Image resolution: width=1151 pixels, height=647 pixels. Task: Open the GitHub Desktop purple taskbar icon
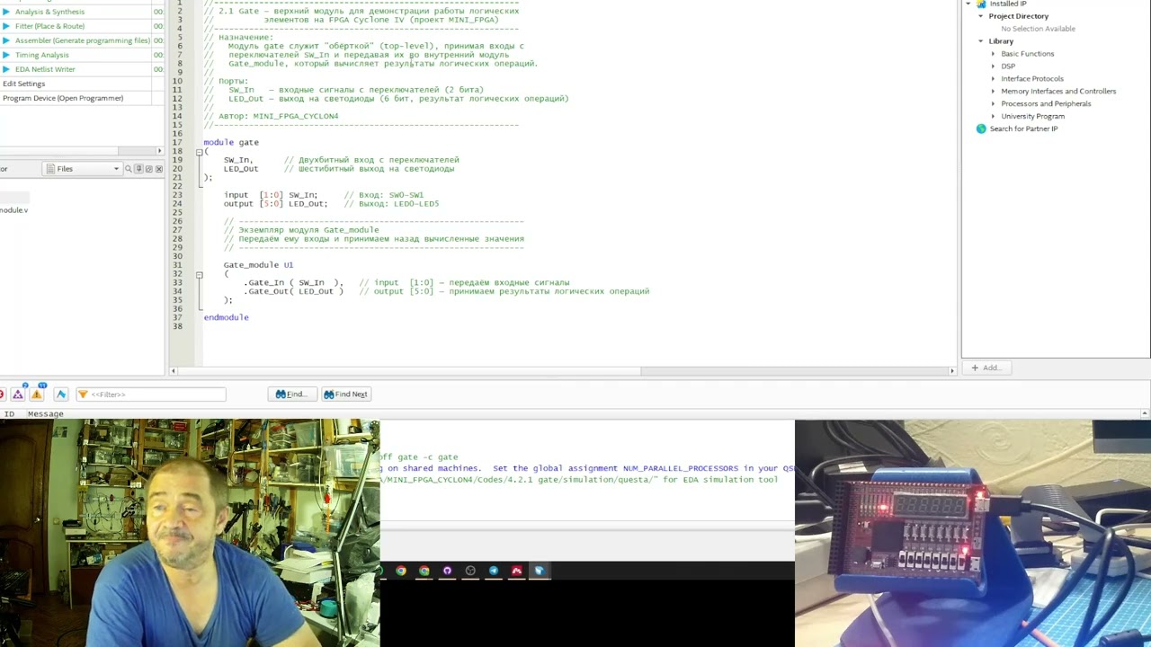447,571
